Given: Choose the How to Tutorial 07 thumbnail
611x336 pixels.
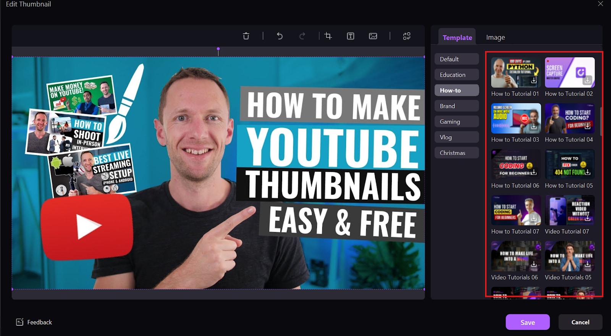Looking at the screenshot, I should tap(516, 210).
